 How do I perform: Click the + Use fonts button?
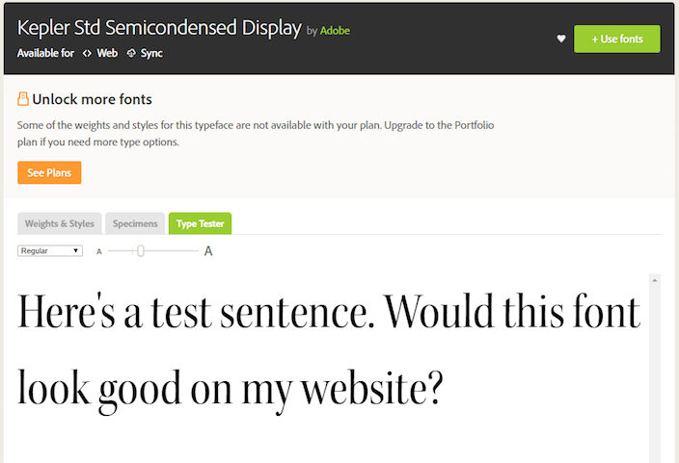(x=616, y=39)
